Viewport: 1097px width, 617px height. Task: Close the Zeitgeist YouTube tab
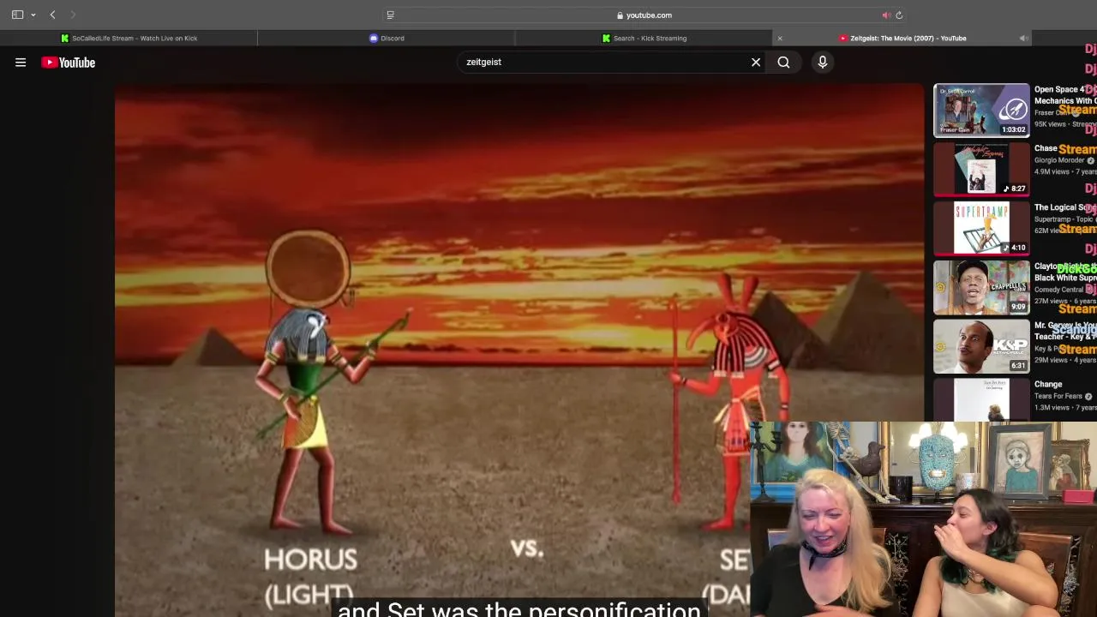pyautogui.click(x=780, y=38)
